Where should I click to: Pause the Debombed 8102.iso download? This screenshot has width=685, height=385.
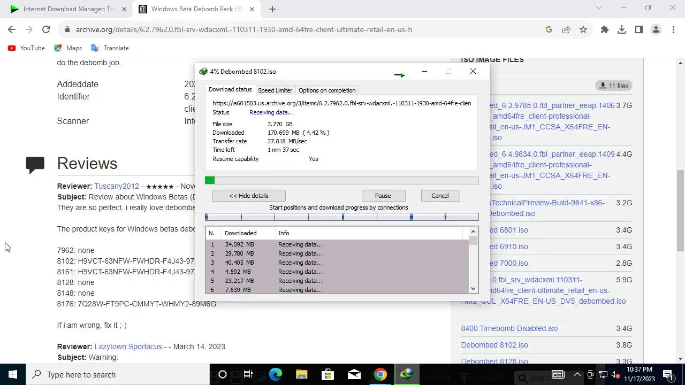tap(383, 196)
